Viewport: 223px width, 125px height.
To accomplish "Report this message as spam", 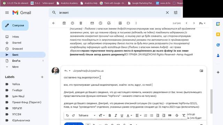I will point(72,23).
